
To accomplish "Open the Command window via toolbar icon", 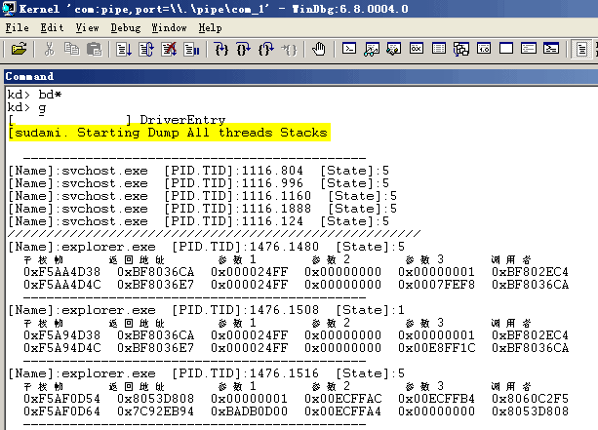I will (349, 49).
